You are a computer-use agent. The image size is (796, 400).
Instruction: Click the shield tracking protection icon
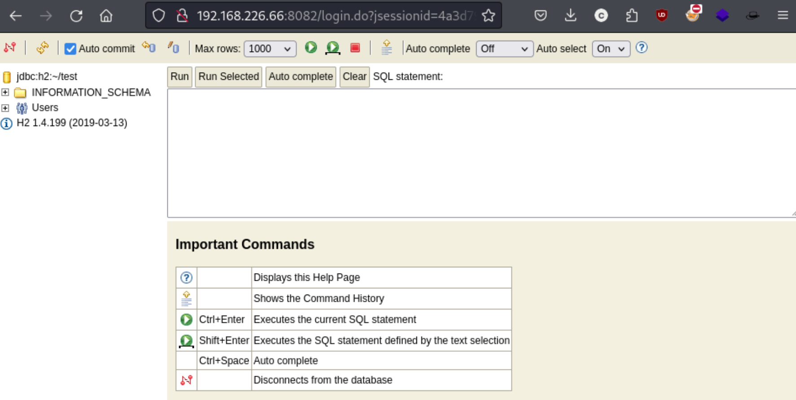pos(158,16)
